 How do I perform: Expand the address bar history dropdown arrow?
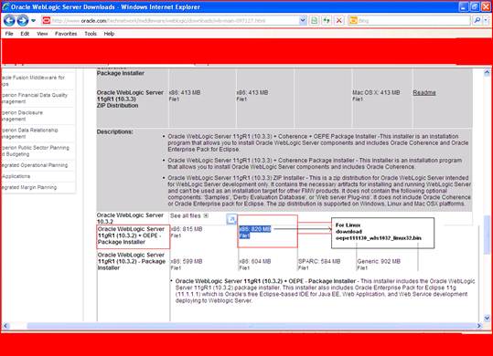pos(303,21)
